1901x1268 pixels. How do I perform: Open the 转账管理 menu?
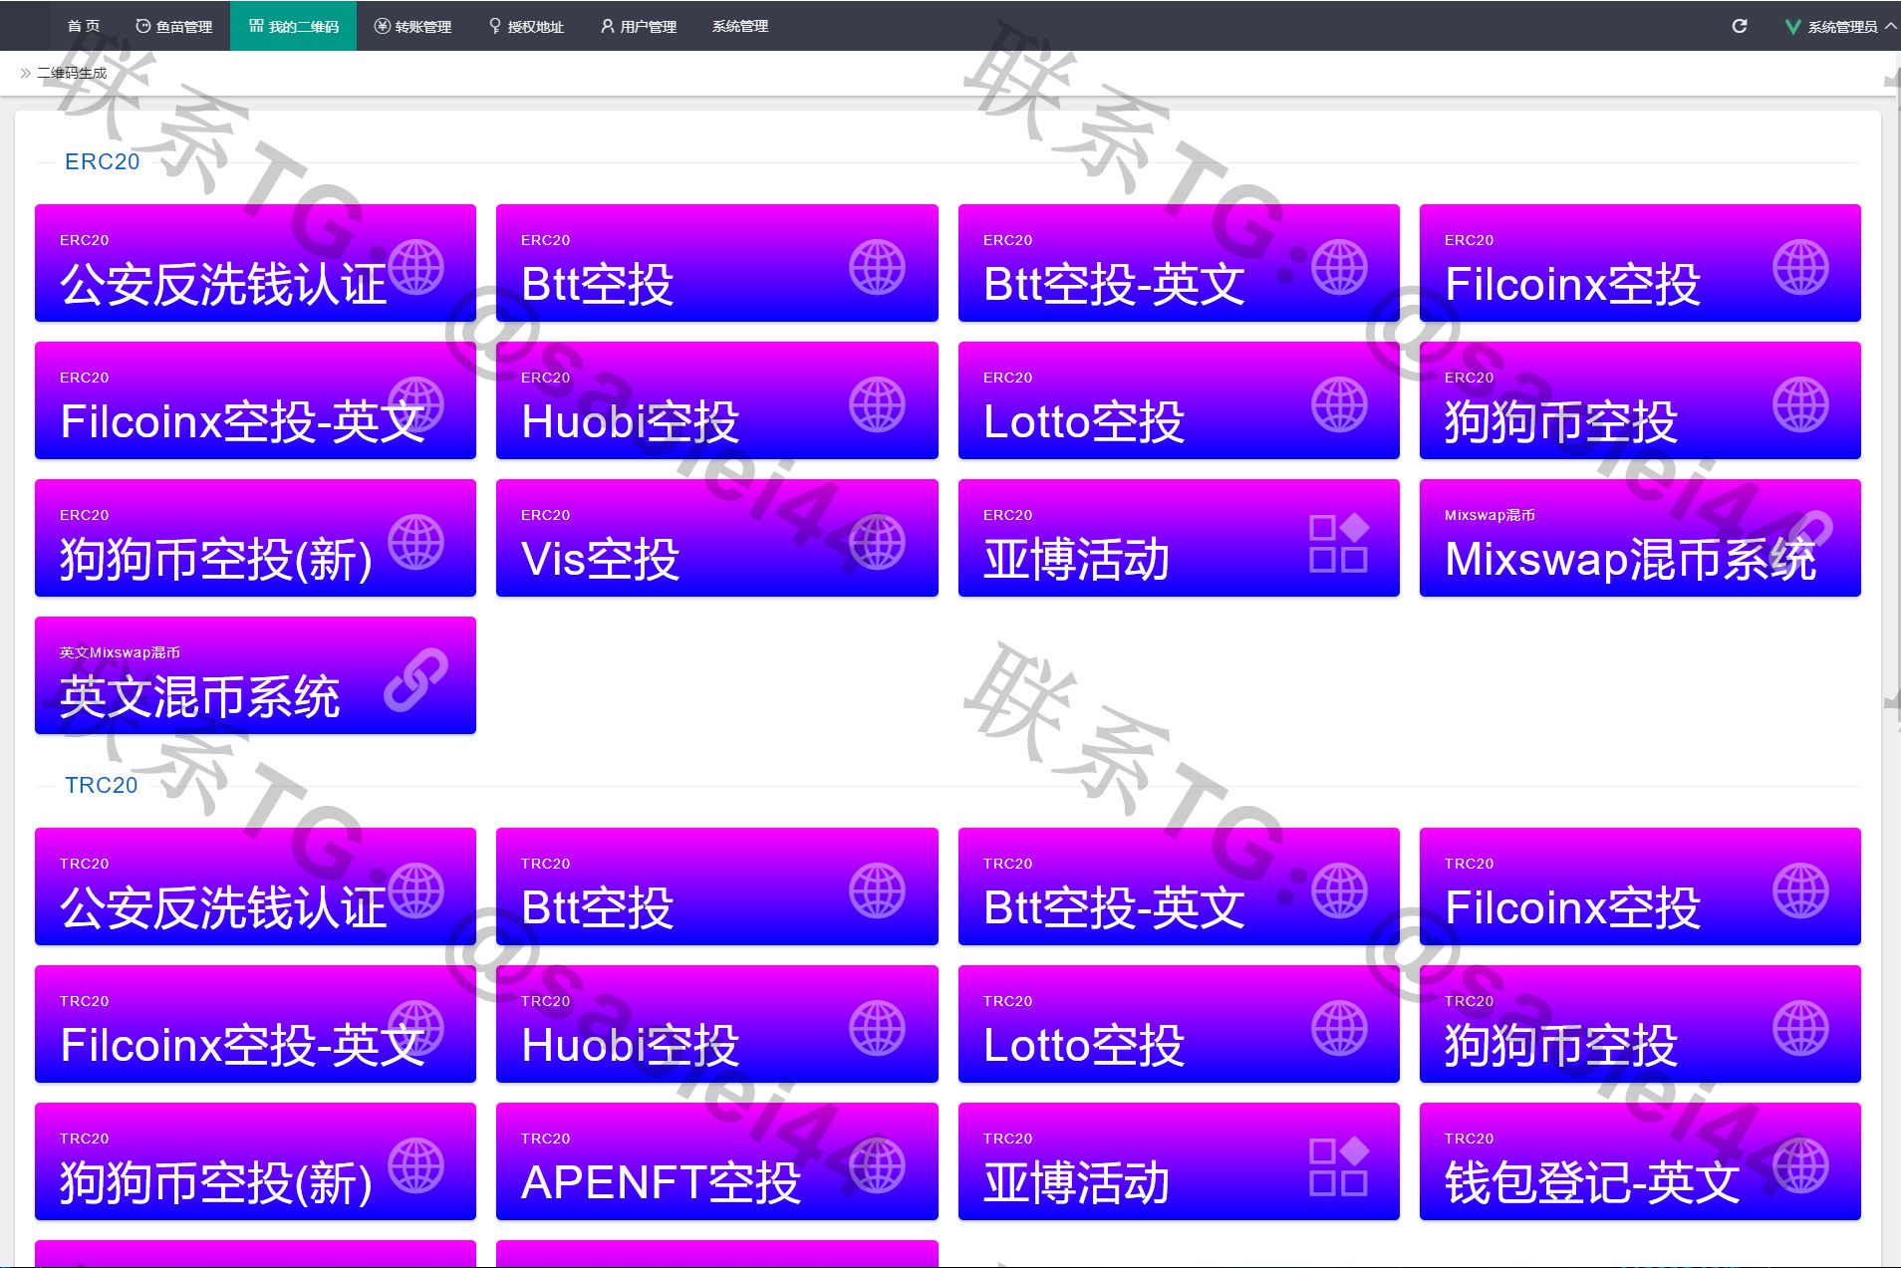[x=413, y=26]
